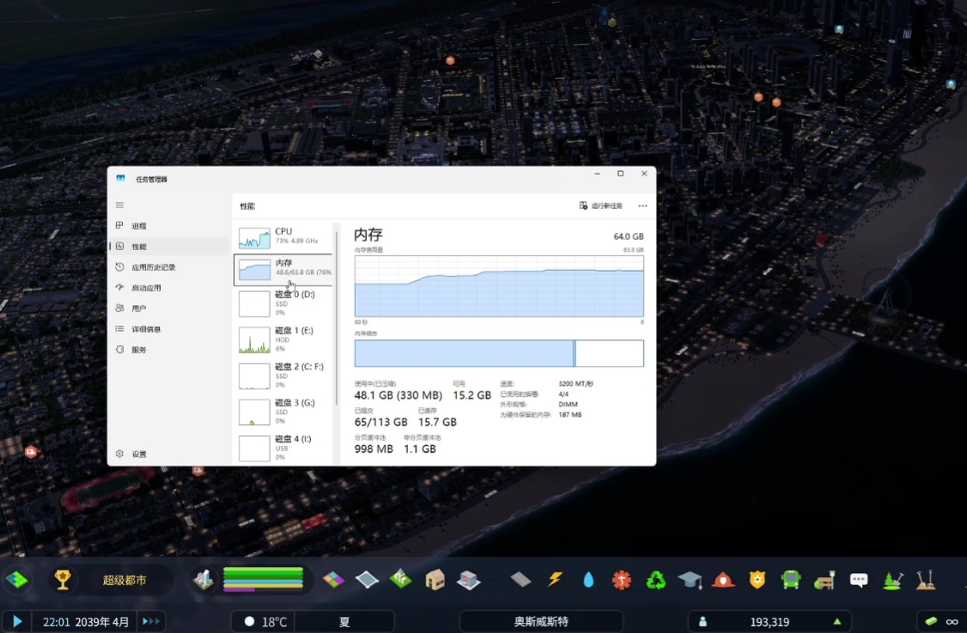Click the 超级都市 milestone progress trophy
This screenshot has width=967, height=633.
click(63, 579)
